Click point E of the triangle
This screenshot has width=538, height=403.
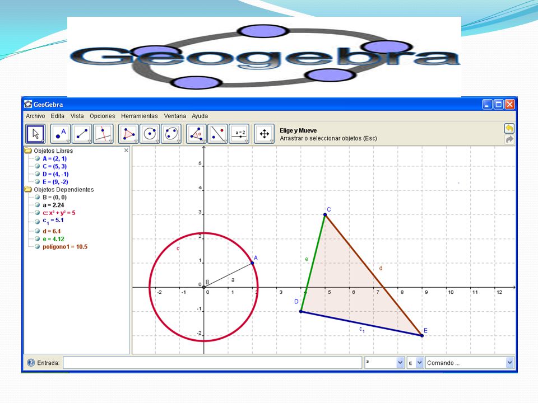[422, 335]
